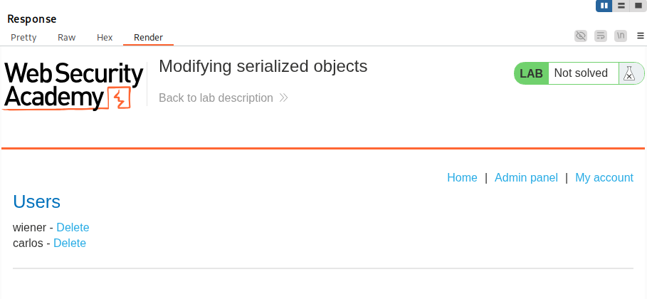Toggle the show non-printable characters icon
647x299 pixels.
tap(620, 36)
